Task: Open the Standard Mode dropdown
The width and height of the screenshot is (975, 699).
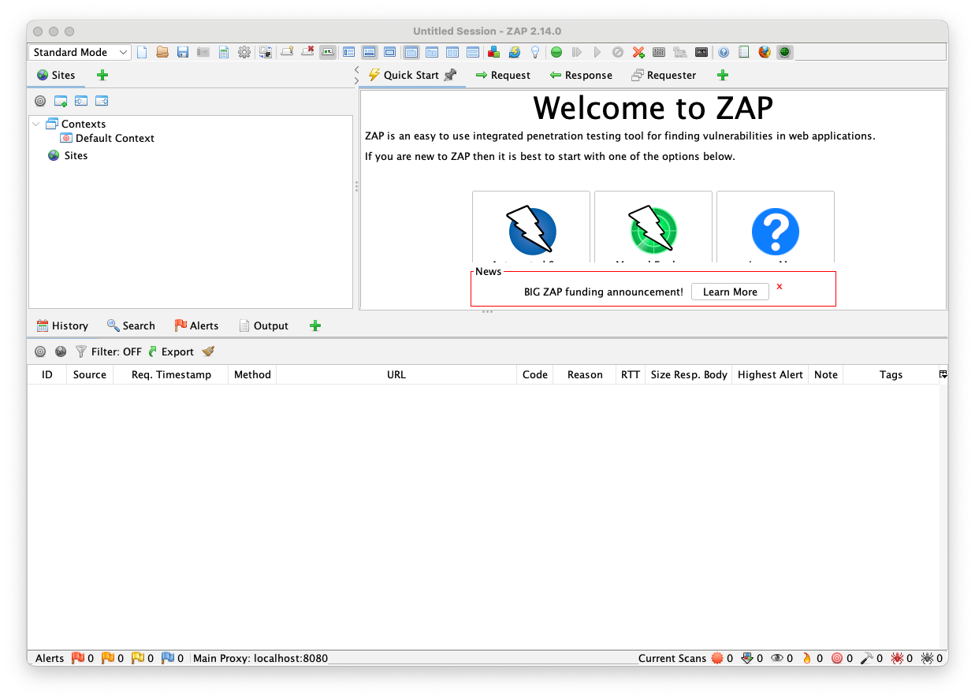Action: 80,52
